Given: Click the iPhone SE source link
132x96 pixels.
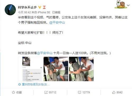Looking at the screenshot, I should point(44,12).
